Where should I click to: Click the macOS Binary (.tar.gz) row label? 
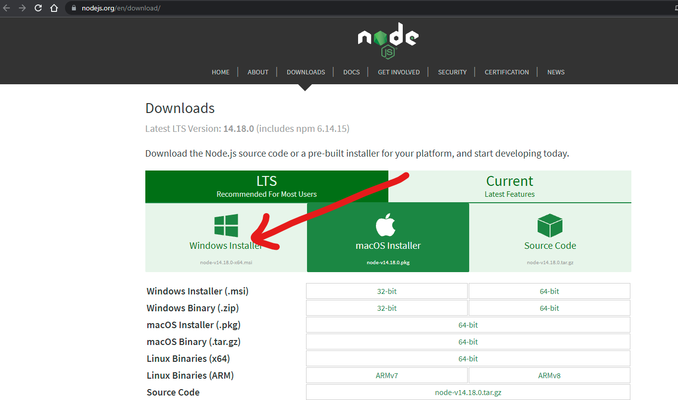coord(194,342)
